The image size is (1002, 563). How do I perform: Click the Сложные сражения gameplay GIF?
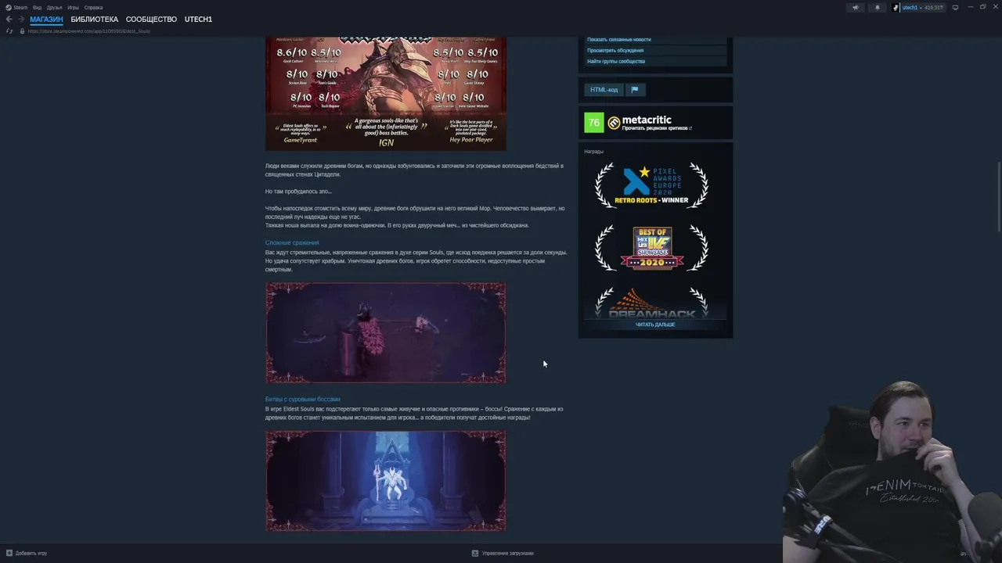coord(386,333)
